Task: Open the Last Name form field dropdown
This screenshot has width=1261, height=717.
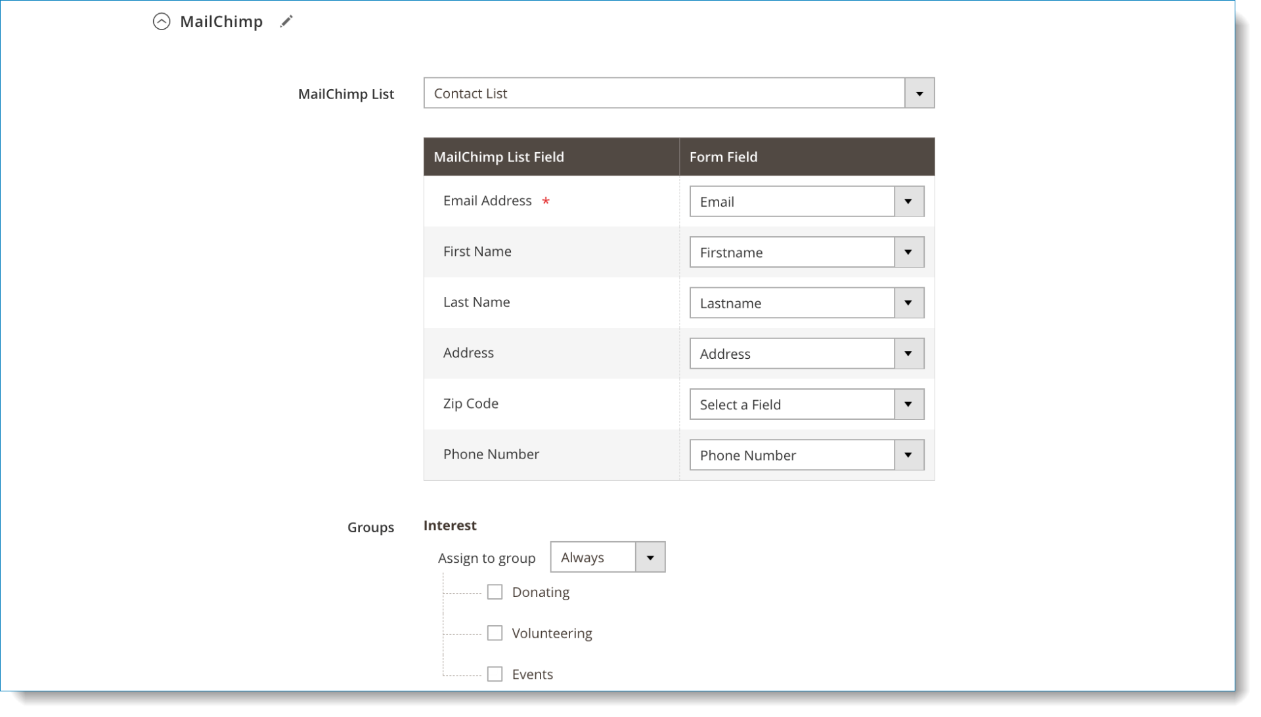Action: tap(807, 303)
